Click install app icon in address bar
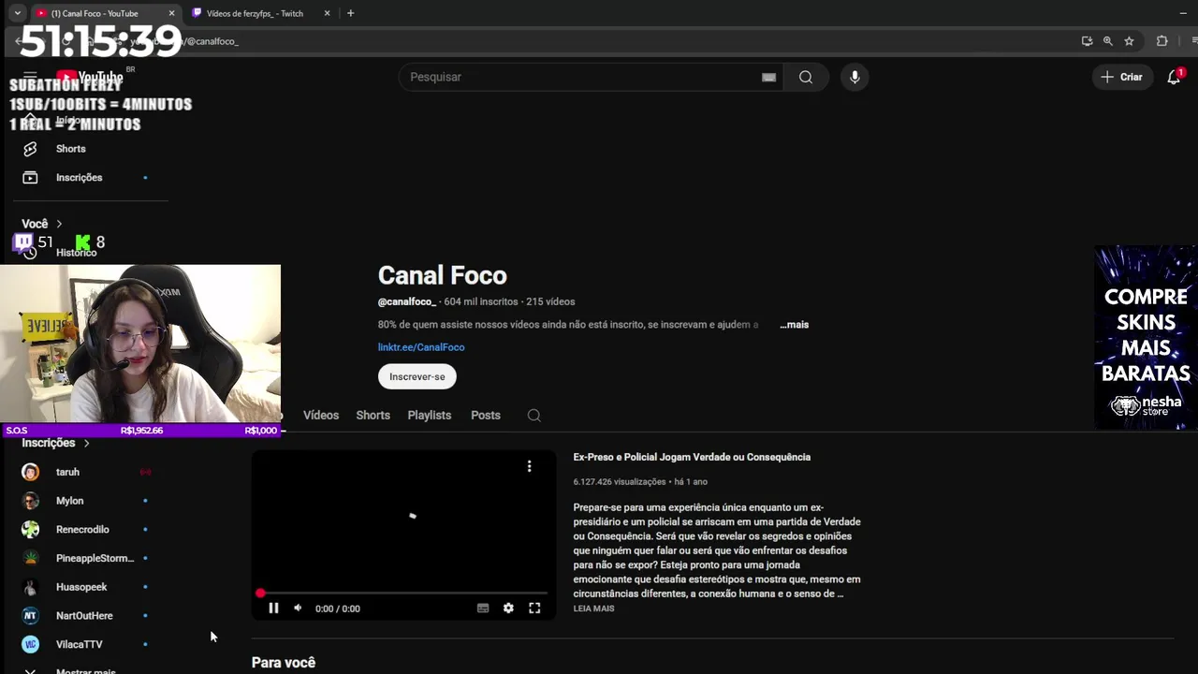The width and height of the screenshot is (1198, 674). click(1087, 41)
